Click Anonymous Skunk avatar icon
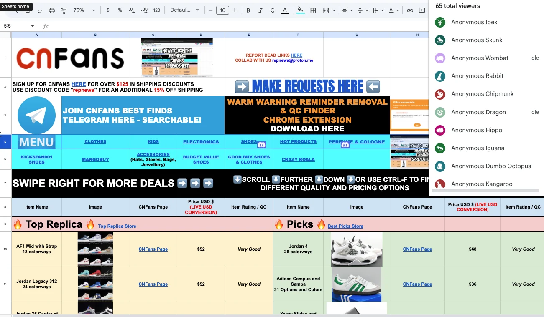 click(x=440, y=40)
